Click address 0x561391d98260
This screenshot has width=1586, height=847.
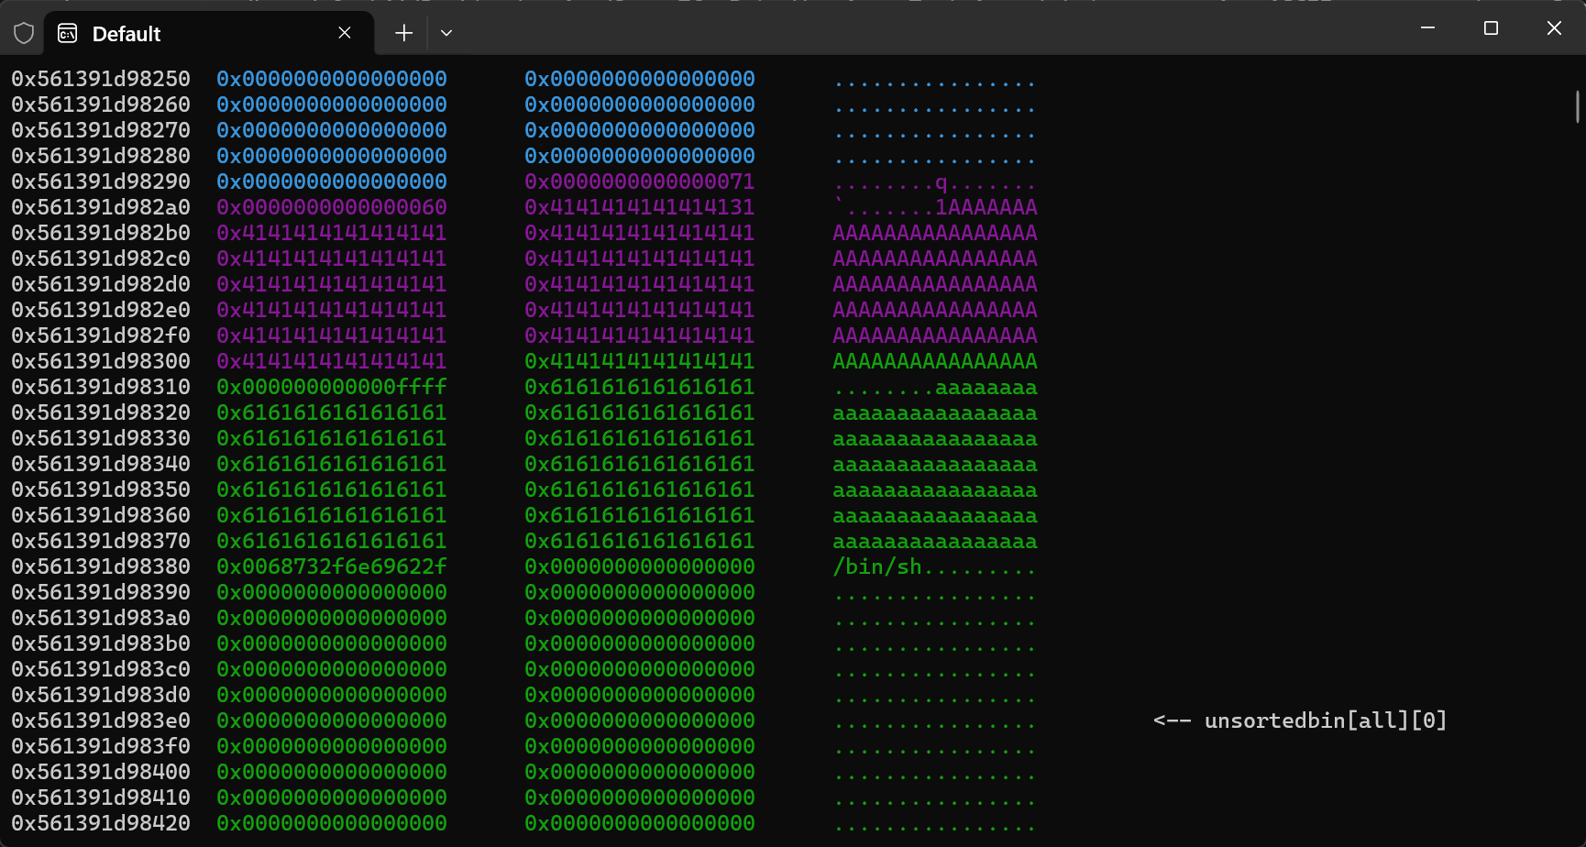click(x=101, y=104)
